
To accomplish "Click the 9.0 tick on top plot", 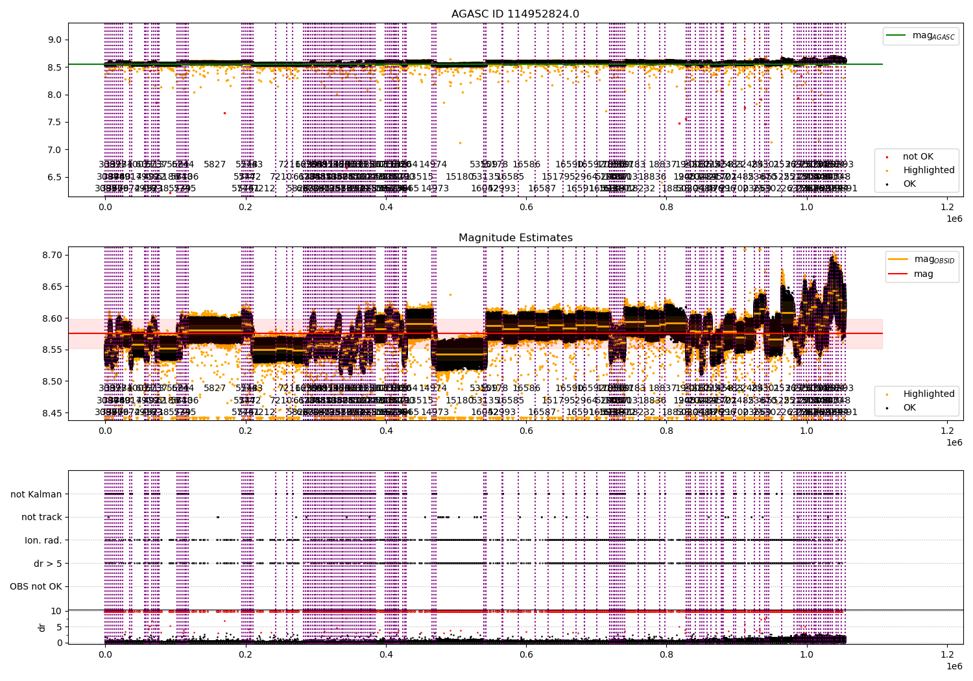I will (x=54, y=40).
